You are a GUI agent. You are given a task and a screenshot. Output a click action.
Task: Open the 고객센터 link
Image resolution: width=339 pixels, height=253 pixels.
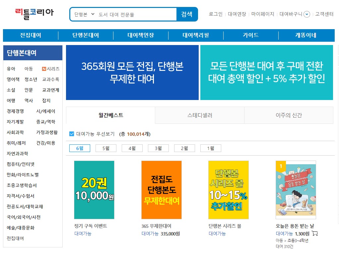coord(324,14)
